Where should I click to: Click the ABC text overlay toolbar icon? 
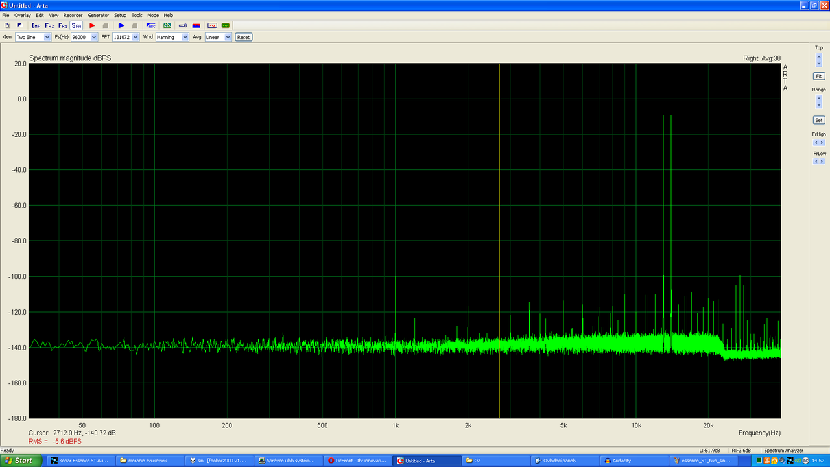pos(151,25)
